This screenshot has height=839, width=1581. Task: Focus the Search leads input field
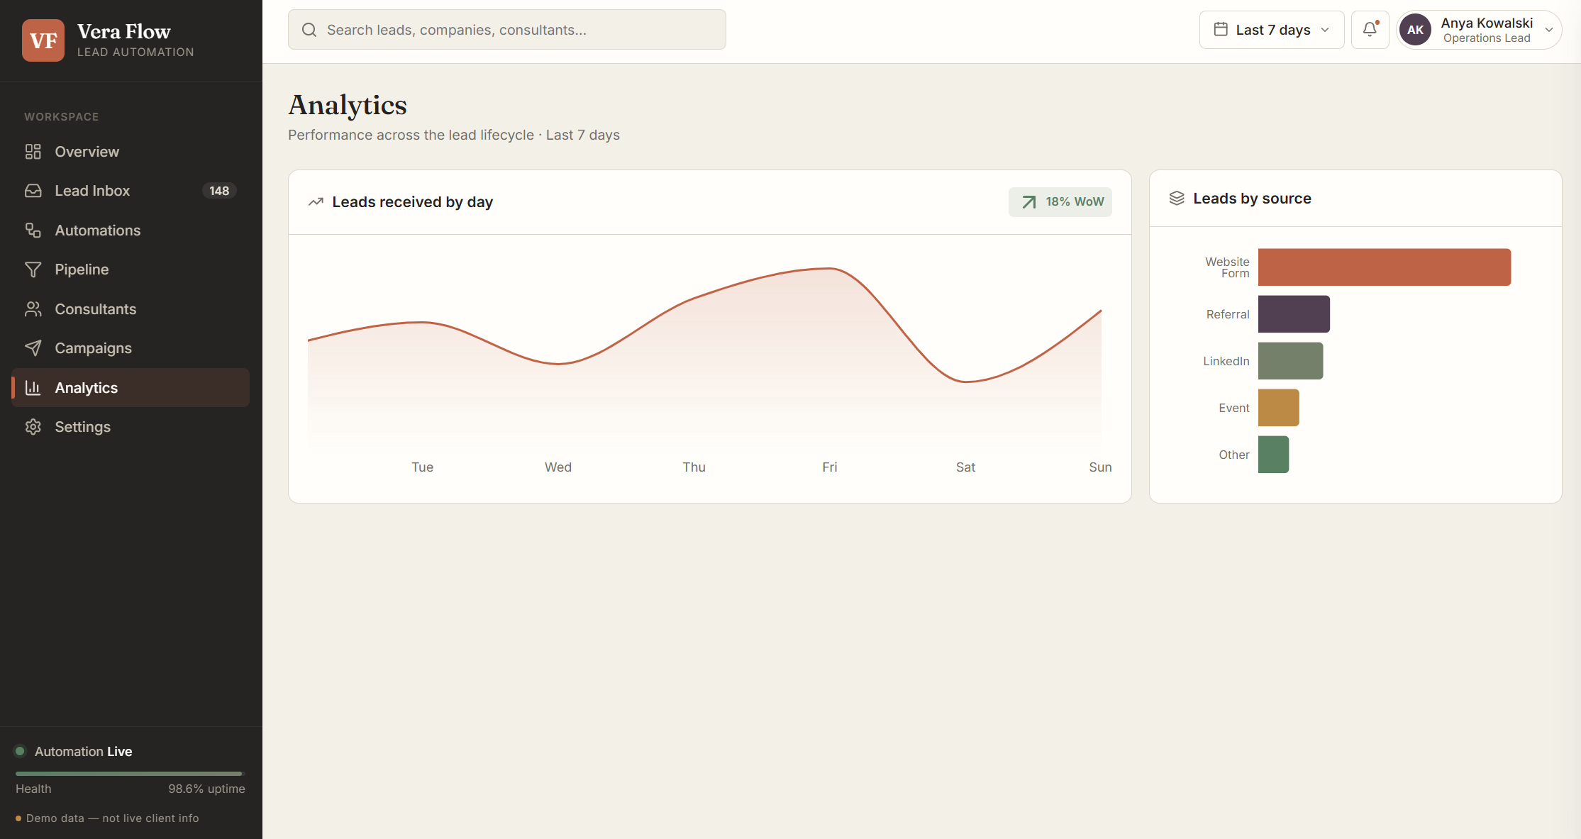point(507,30)
